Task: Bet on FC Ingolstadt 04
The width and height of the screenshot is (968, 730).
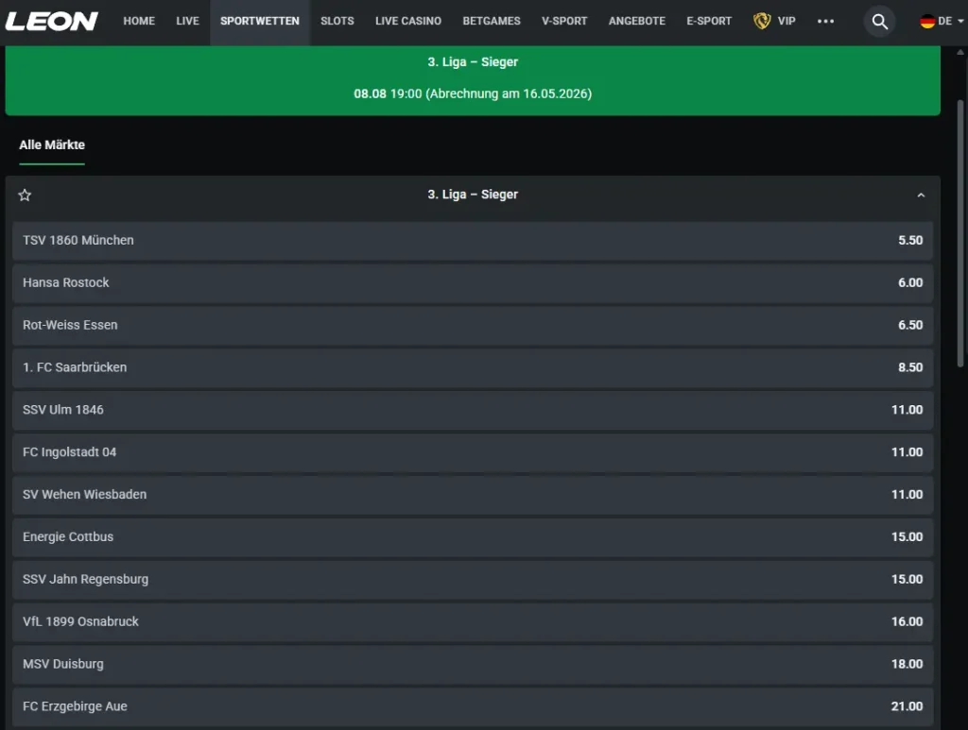Action: tap(473, 452)
